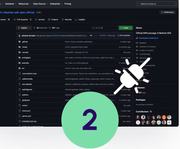Jump to the Readme section

pos(143,43)
